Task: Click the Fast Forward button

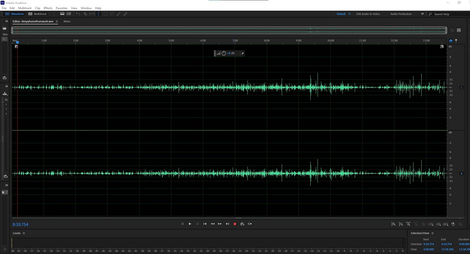Action: click(x=220, y=224)
